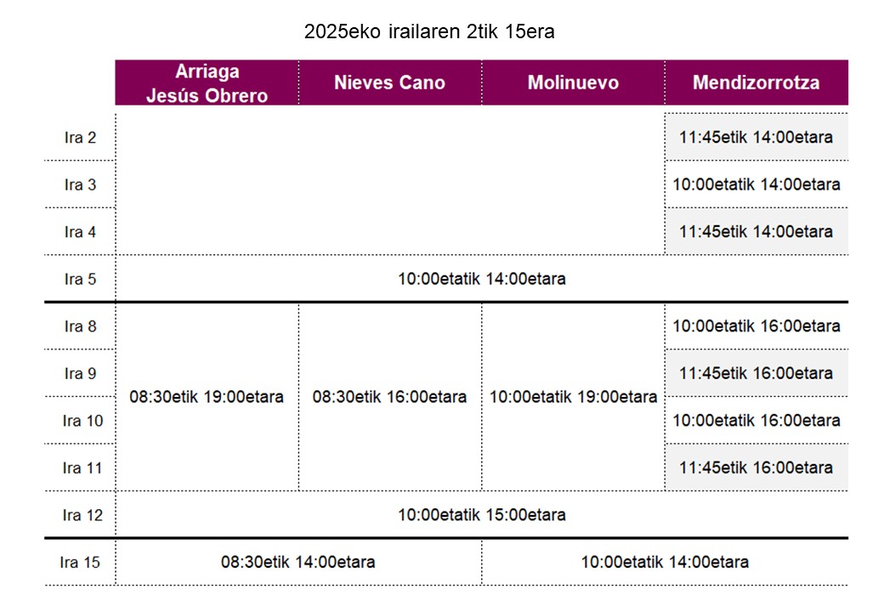The image size is (884, 612).
Task: Click the Ira 2 row label
Action: (80, 138)
